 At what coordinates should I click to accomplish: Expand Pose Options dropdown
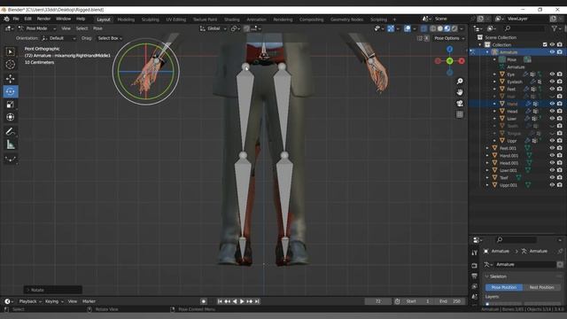pos(449,38)
